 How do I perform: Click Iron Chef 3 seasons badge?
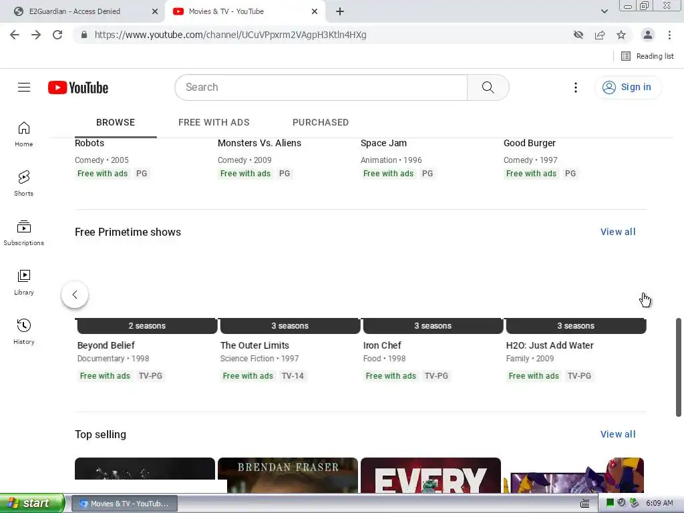click(x=433, y=326)
